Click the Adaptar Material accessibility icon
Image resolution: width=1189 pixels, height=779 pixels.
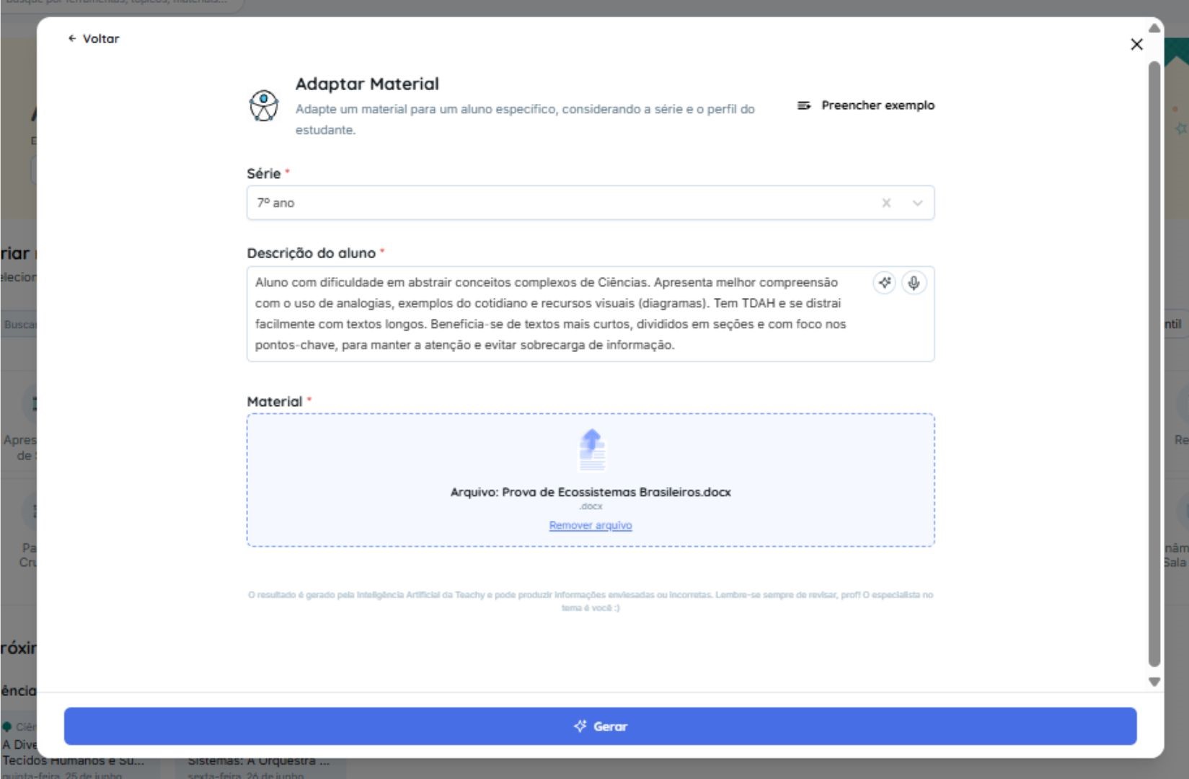264,106
